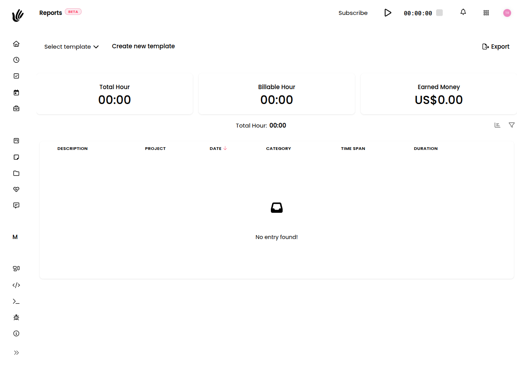
Task: Open the folder icon in sidebar
Action: 16,173
